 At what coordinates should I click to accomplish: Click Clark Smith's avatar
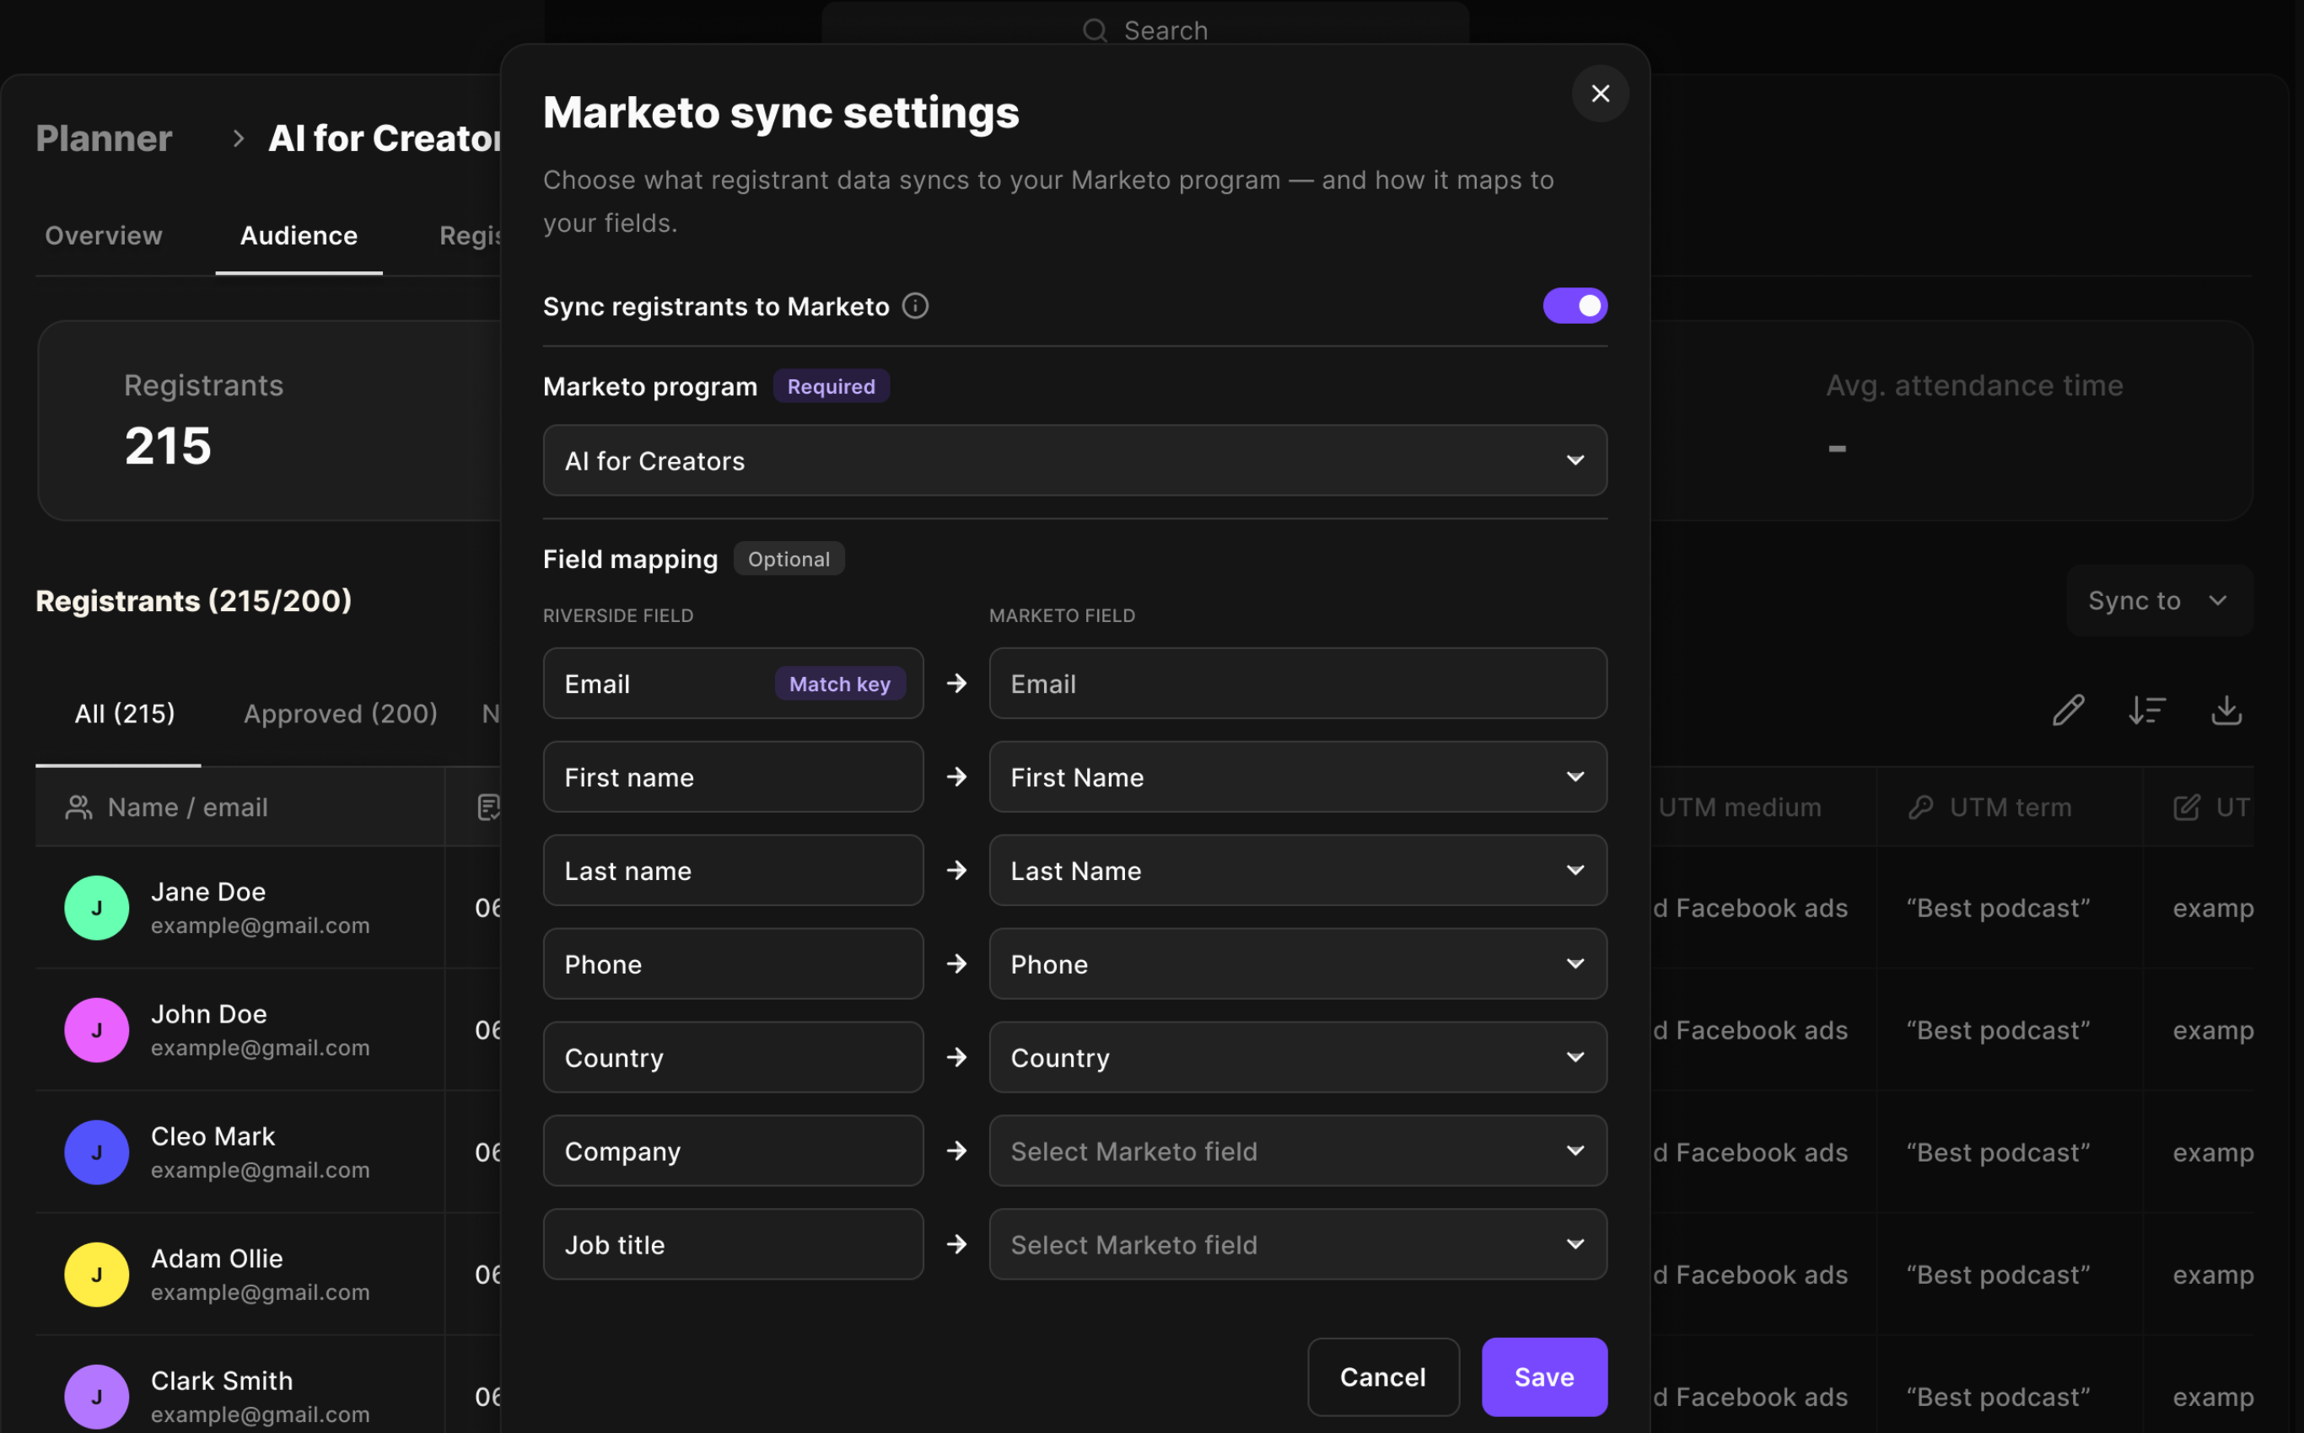click(97, 1397)
